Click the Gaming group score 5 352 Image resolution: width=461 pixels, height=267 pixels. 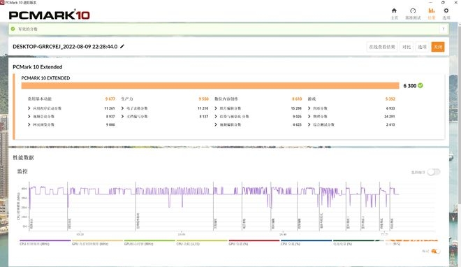tap(390, 99)
